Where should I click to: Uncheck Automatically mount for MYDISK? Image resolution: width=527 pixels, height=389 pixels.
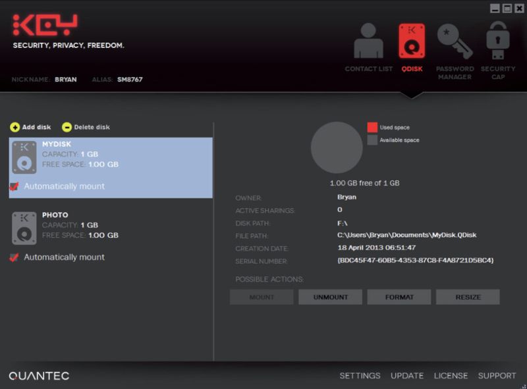[14, 186]
